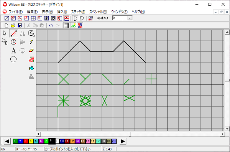The image size is (230, 152).
Task: Select the elongated vertical cross stitch
Action: tap(60, 18)
